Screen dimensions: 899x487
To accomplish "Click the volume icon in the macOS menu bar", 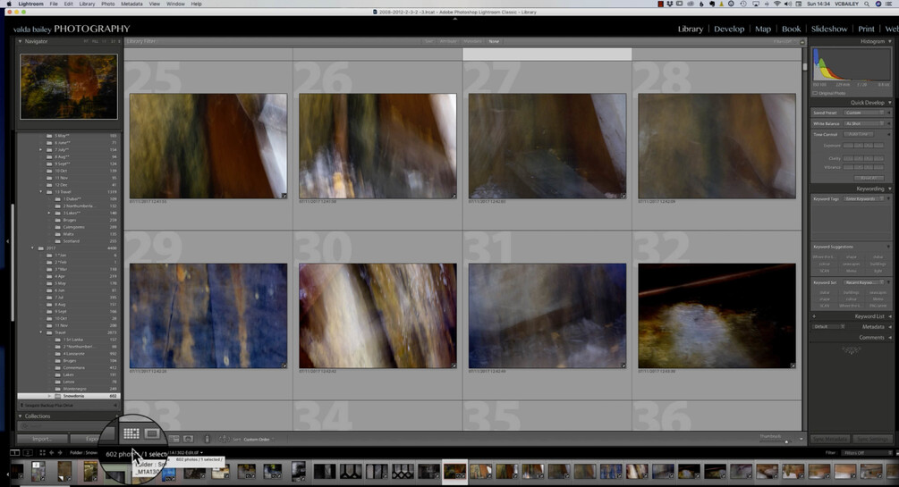I will point(788,4).
